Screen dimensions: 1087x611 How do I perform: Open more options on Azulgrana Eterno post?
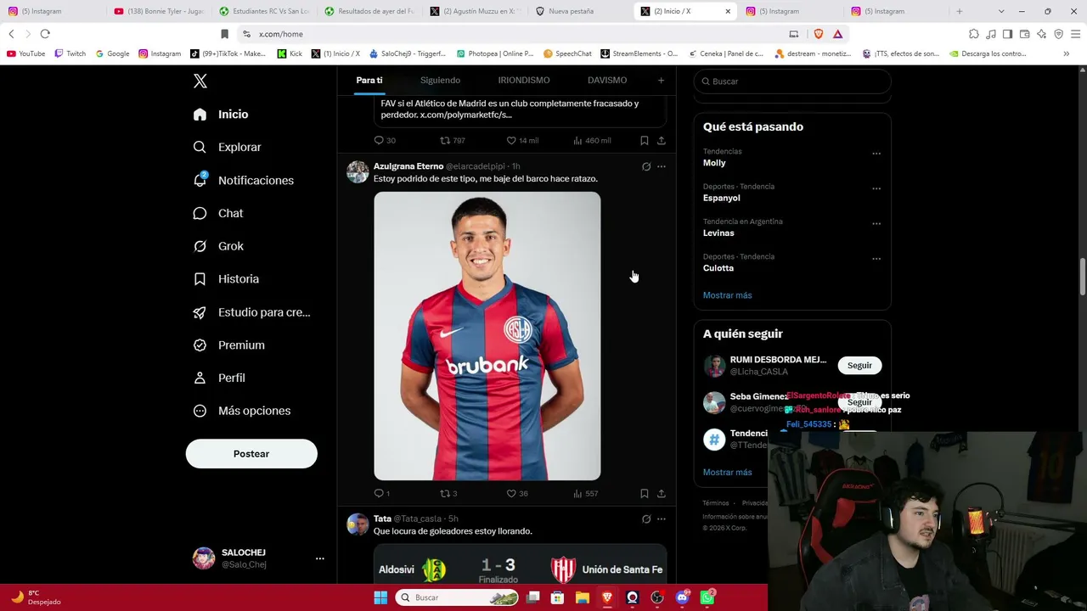click(x=662, y=166)
